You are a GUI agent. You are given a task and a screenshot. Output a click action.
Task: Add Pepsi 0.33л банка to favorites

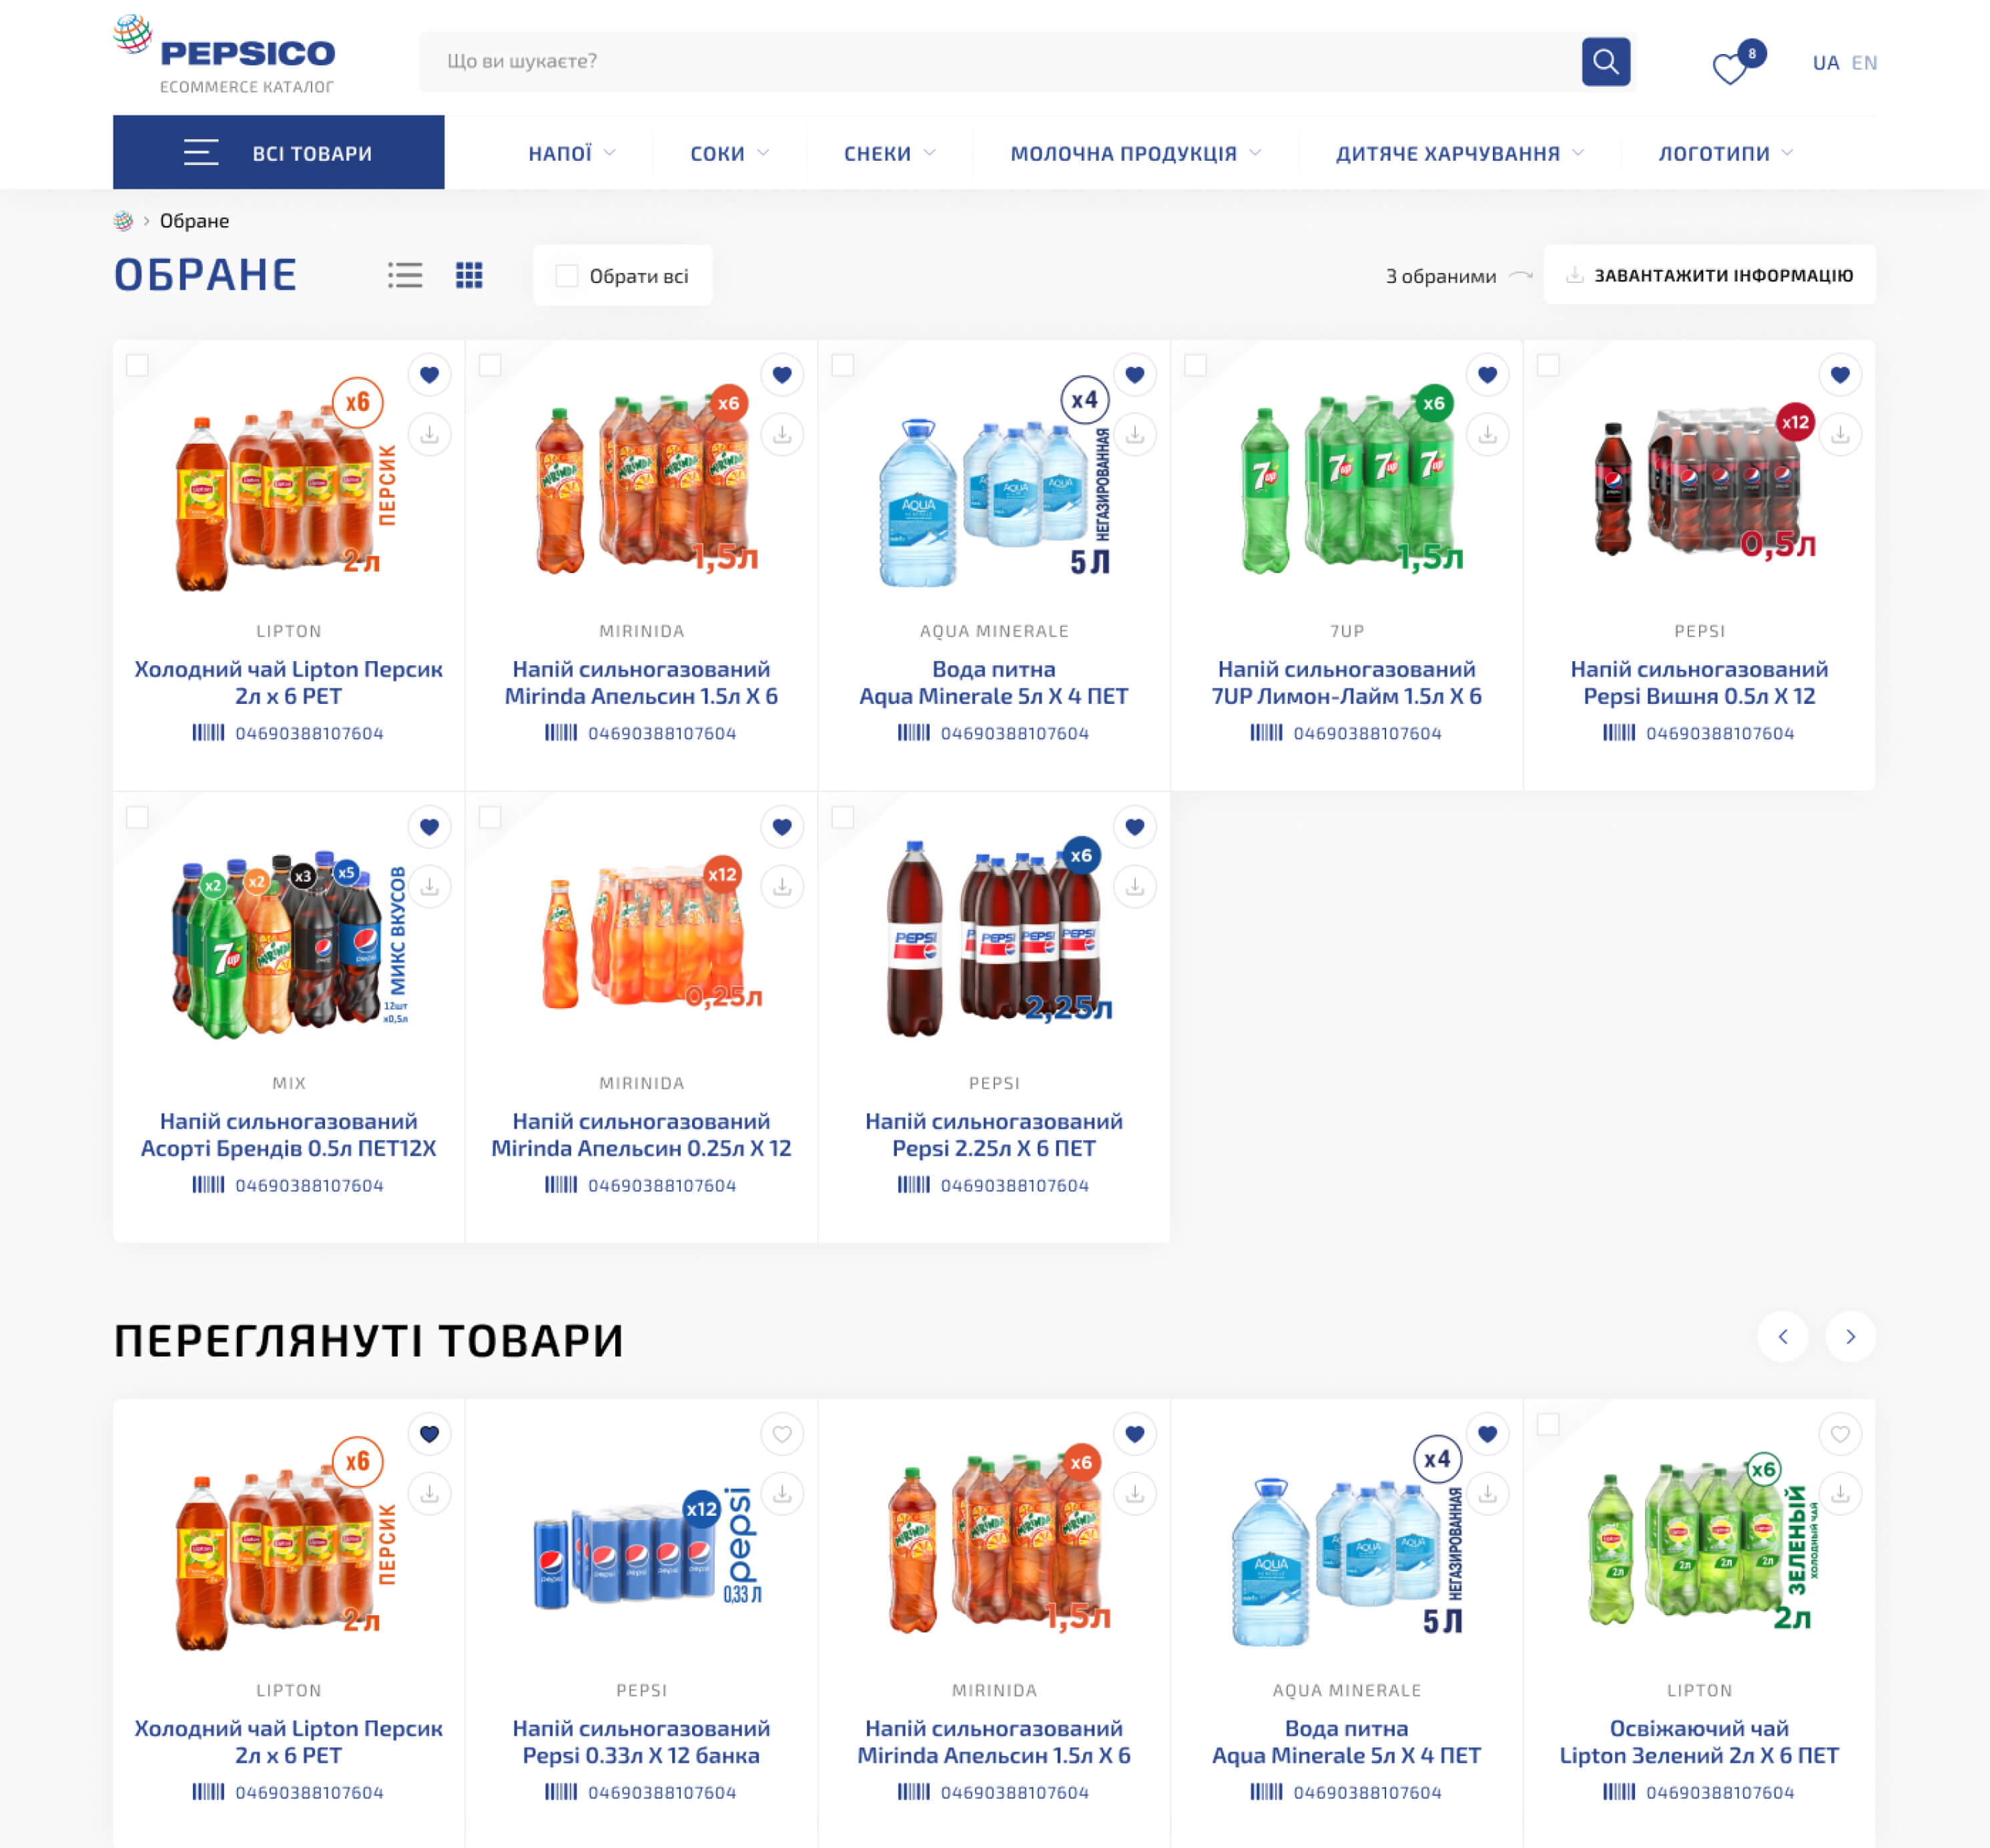click(x=781, y=1434)
